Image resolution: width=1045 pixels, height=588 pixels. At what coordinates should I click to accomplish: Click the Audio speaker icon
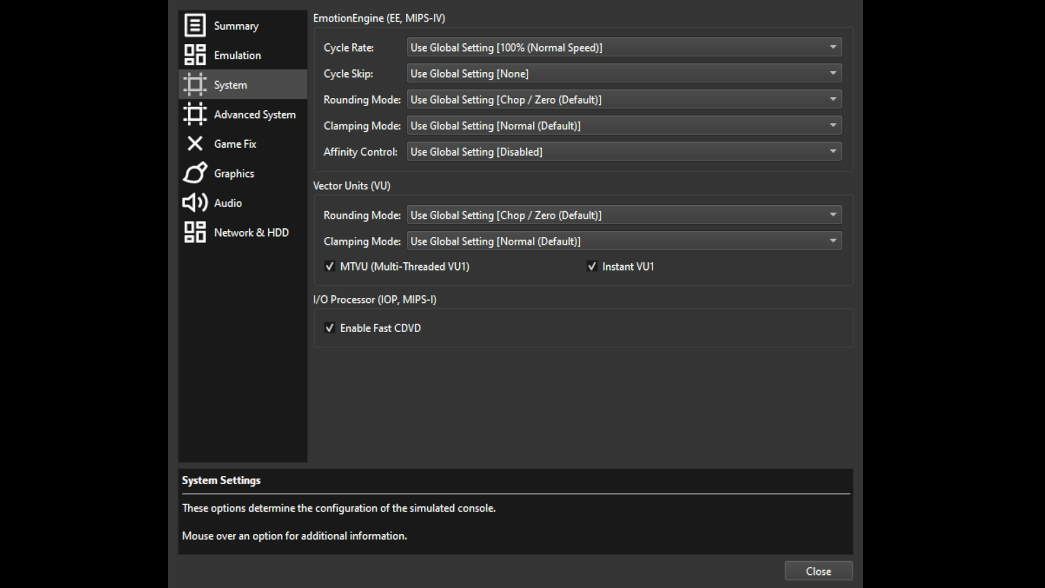click(x=194, y=203)
